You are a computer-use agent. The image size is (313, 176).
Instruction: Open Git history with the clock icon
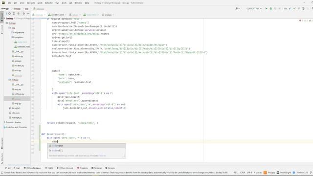tap(303, 9)
